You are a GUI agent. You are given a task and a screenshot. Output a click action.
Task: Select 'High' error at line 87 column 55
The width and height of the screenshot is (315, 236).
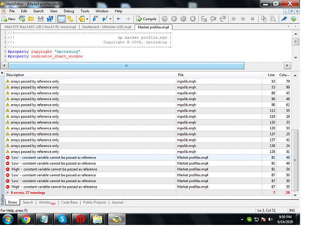[x=148, y=187]
